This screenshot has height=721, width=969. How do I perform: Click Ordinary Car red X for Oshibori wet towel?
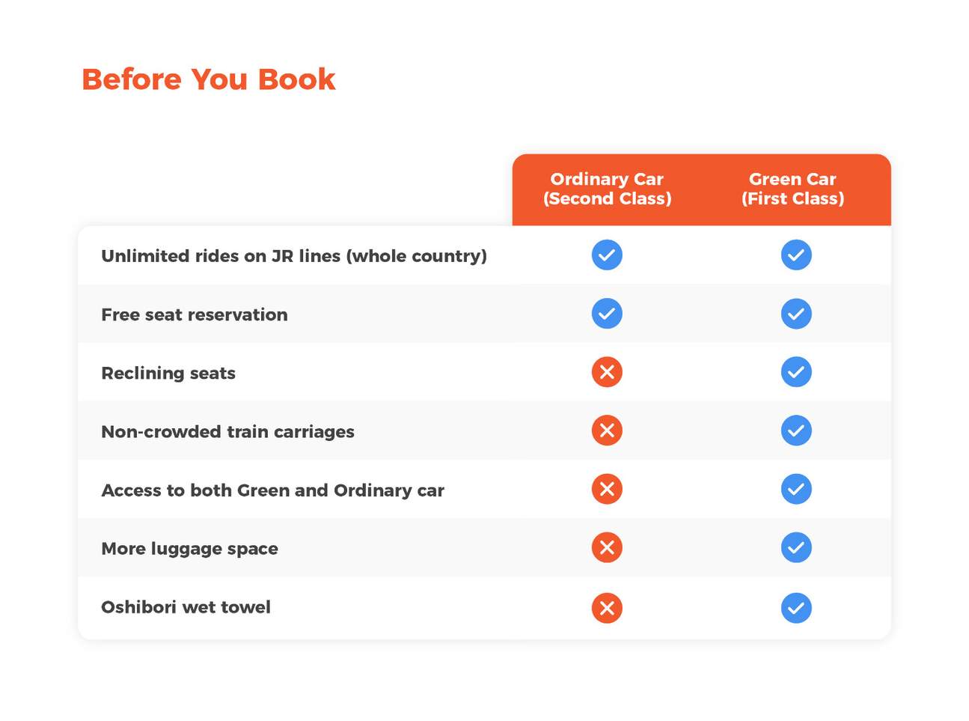(607, 608)
